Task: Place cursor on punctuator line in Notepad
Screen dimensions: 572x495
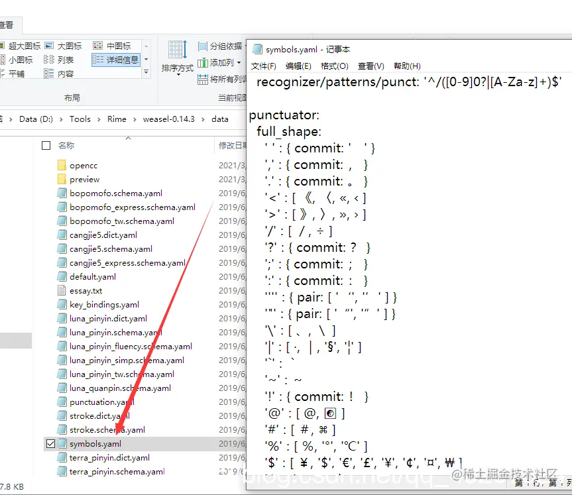Action: click(x=284, y=115)
